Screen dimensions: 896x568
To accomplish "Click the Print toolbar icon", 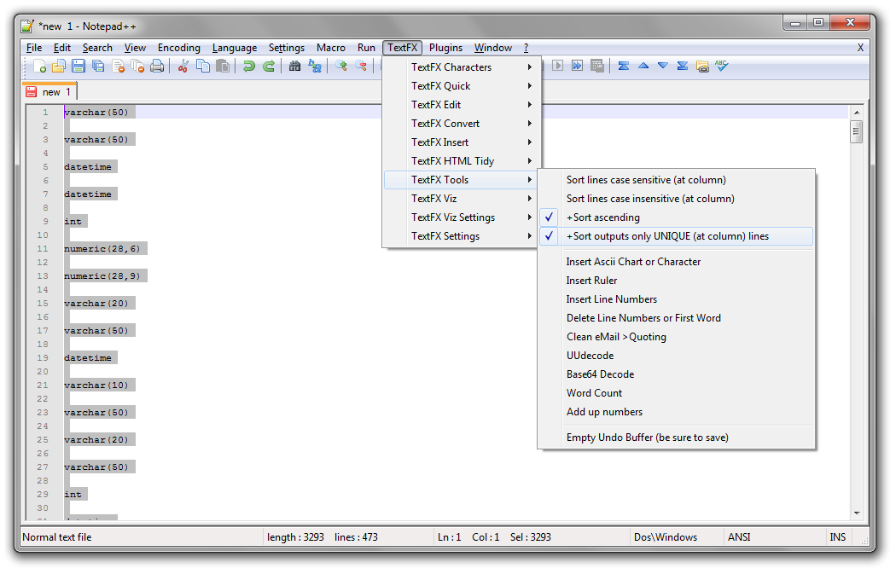I will point(157,67).
